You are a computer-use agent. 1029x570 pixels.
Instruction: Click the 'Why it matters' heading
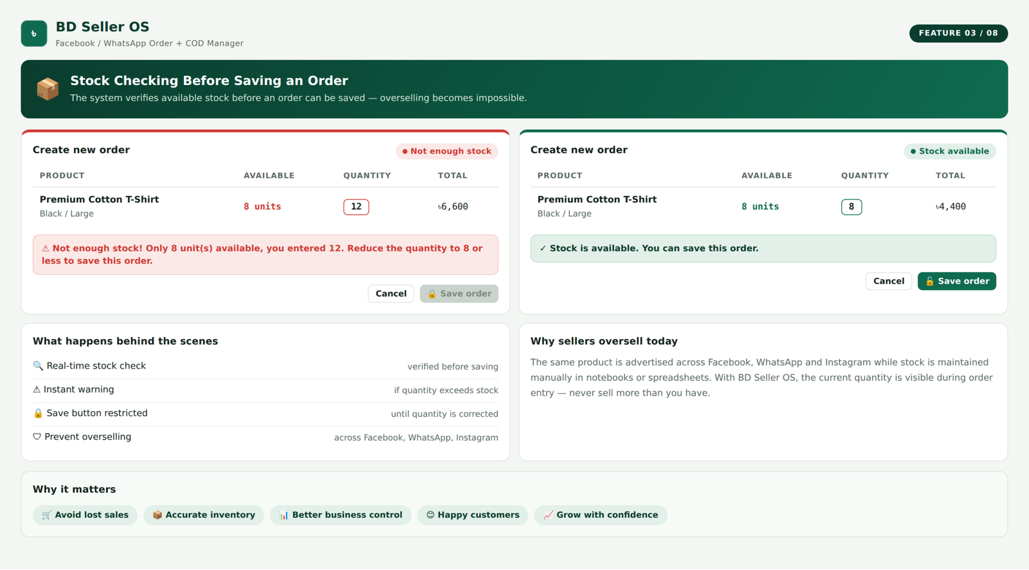coord(75,489)
